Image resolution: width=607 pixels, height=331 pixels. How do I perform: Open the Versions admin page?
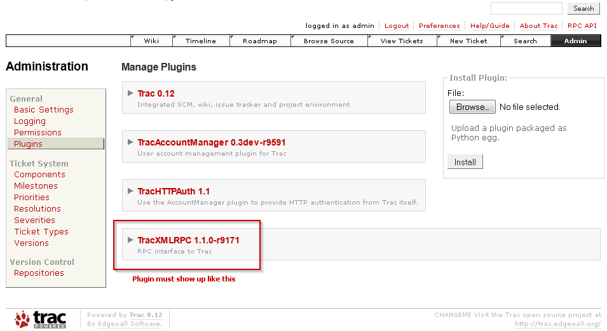tap(31, 243)
